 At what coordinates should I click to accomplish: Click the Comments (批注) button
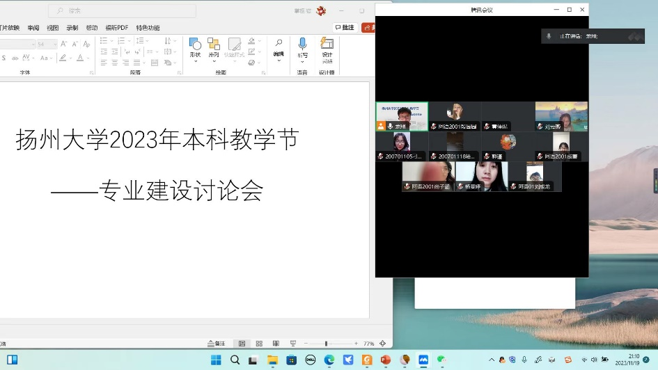pyautogui.click(x=345, y=28)
